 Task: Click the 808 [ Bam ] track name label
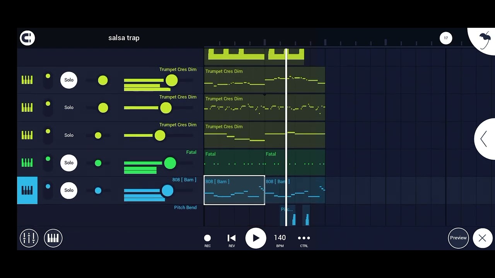coord(184,180)
